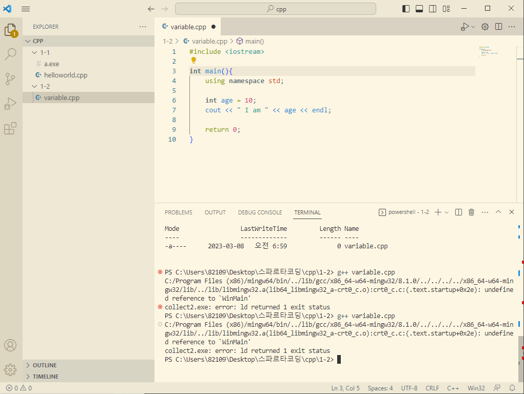
Task: Select variable.cpp in the explorer tree
Action: tap(89, 98)
